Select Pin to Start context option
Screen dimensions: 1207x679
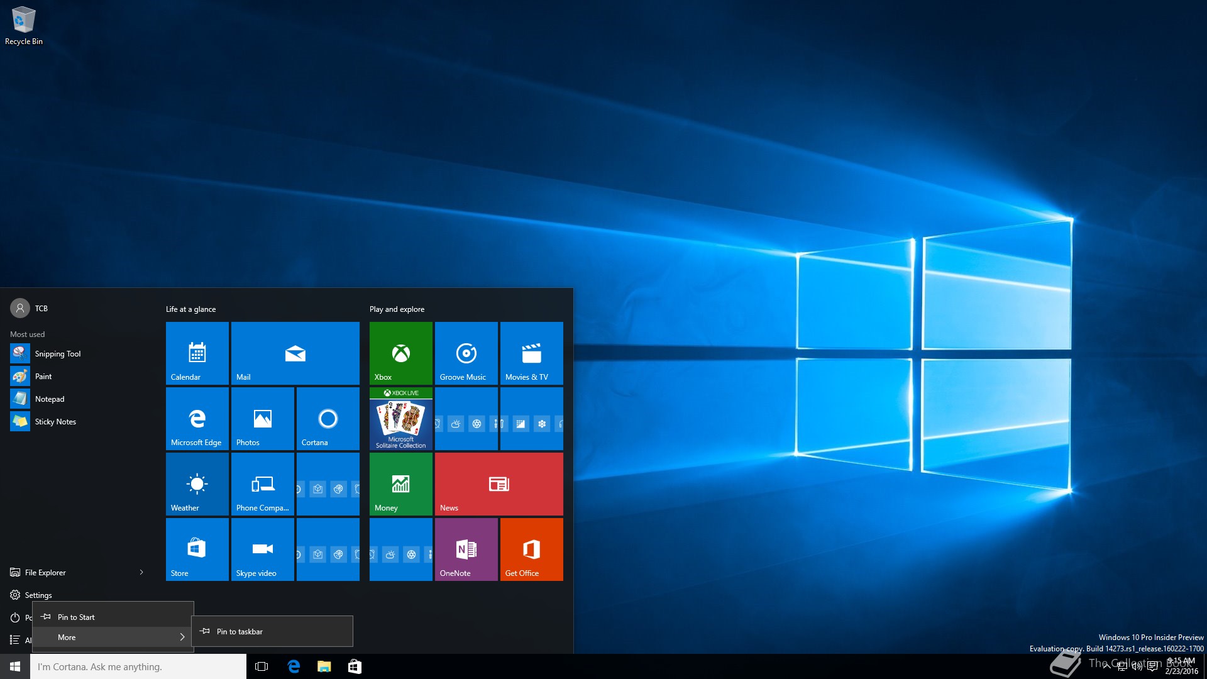coord(113,617)
